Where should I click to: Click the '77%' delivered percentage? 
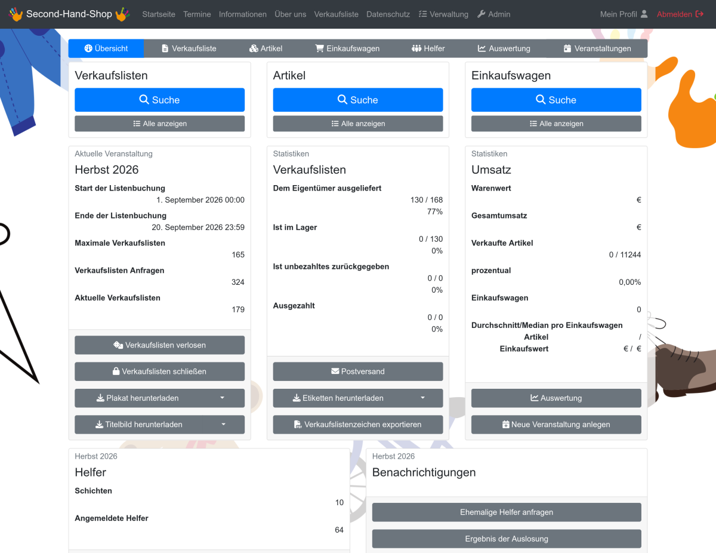coord(435,212)
